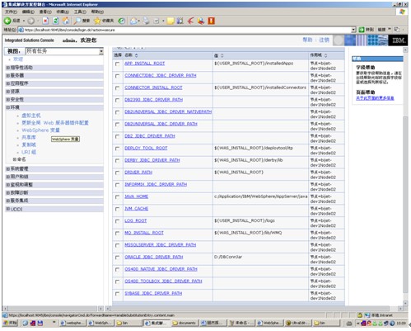Click the Messenger people toolbar icon
This screenshot has height=331, width=411.
pos(201,21)
